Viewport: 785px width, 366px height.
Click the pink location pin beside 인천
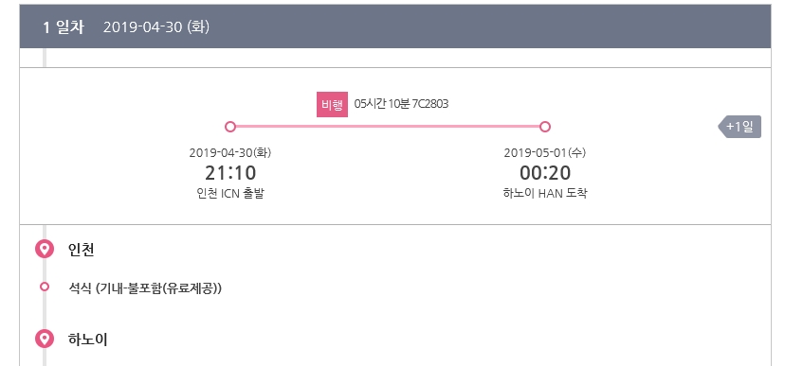45,249
